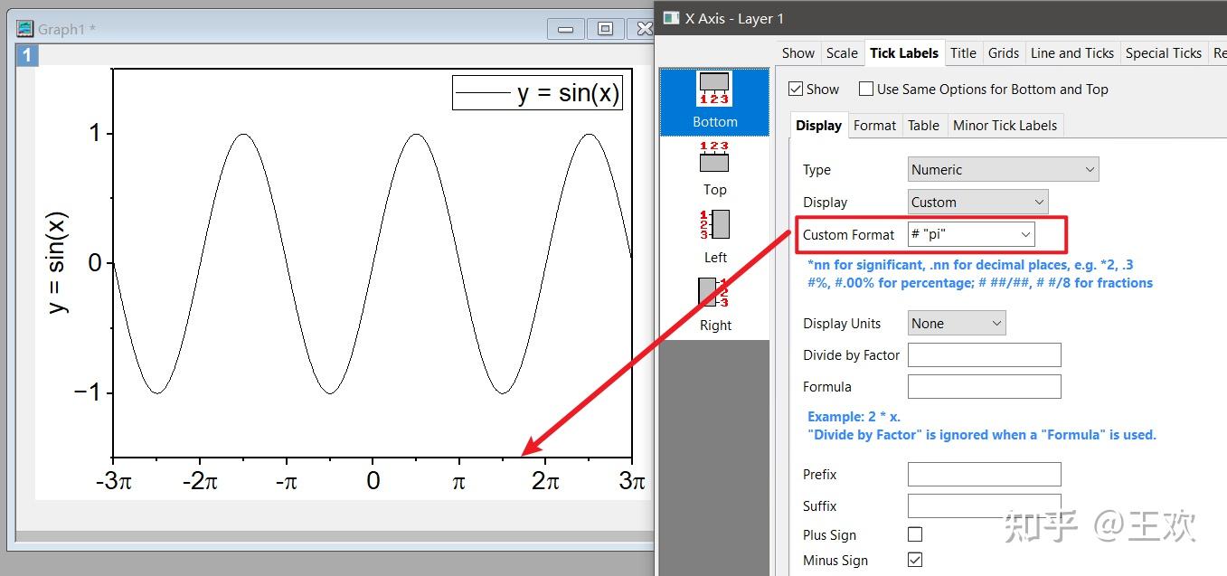
Task: Switch to the Show tab
Action: pos(798,52)
